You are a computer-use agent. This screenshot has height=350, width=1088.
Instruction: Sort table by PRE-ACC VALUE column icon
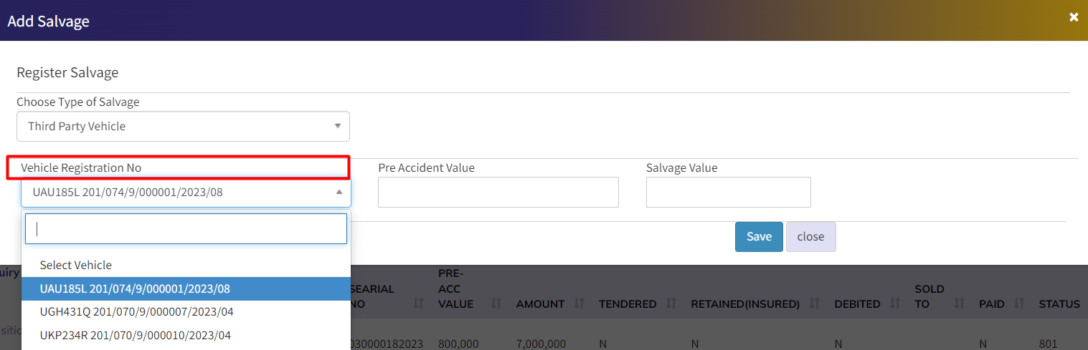496,304
